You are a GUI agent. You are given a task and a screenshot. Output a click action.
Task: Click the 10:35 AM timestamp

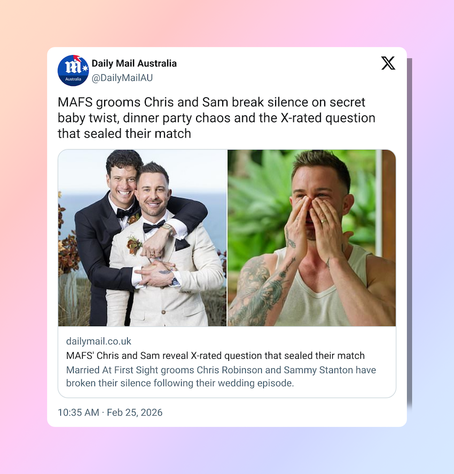pos(79,412)
